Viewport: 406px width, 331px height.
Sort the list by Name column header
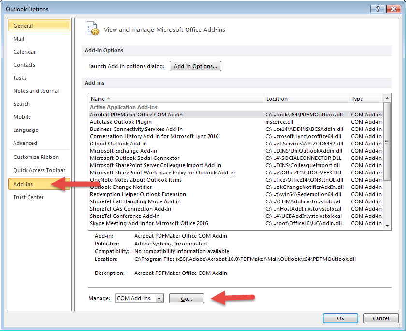(176, 99)
